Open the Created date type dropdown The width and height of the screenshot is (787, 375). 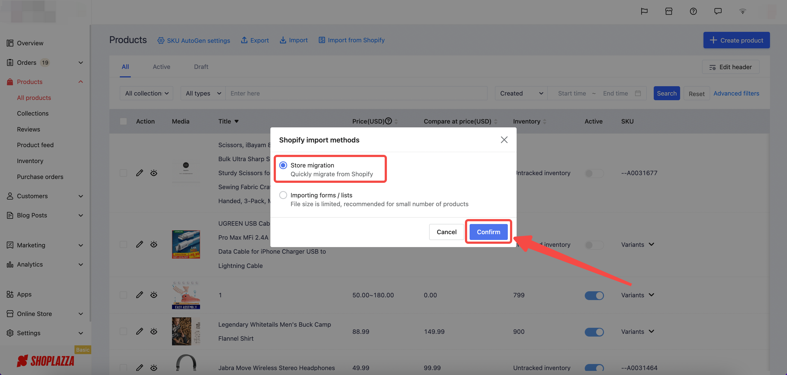click(521, 93)
